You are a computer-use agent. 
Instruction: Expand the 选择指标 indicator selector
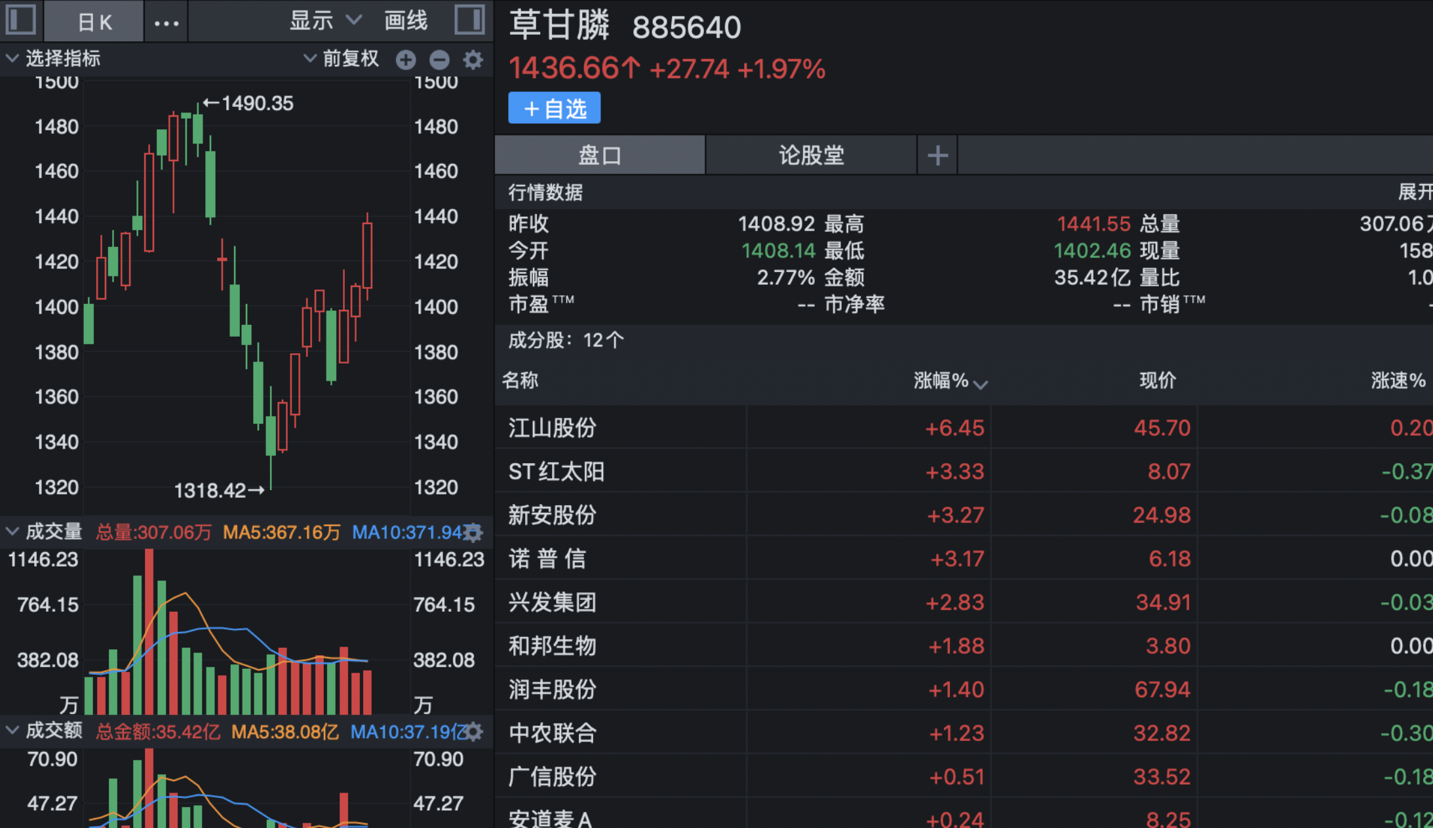point(54,59)
